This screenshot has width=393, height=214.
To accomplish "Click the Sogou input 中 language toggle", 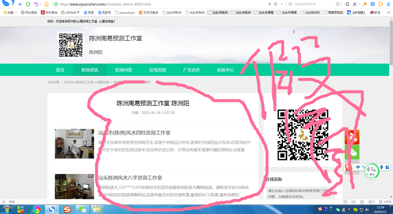I will pos(358,167).
